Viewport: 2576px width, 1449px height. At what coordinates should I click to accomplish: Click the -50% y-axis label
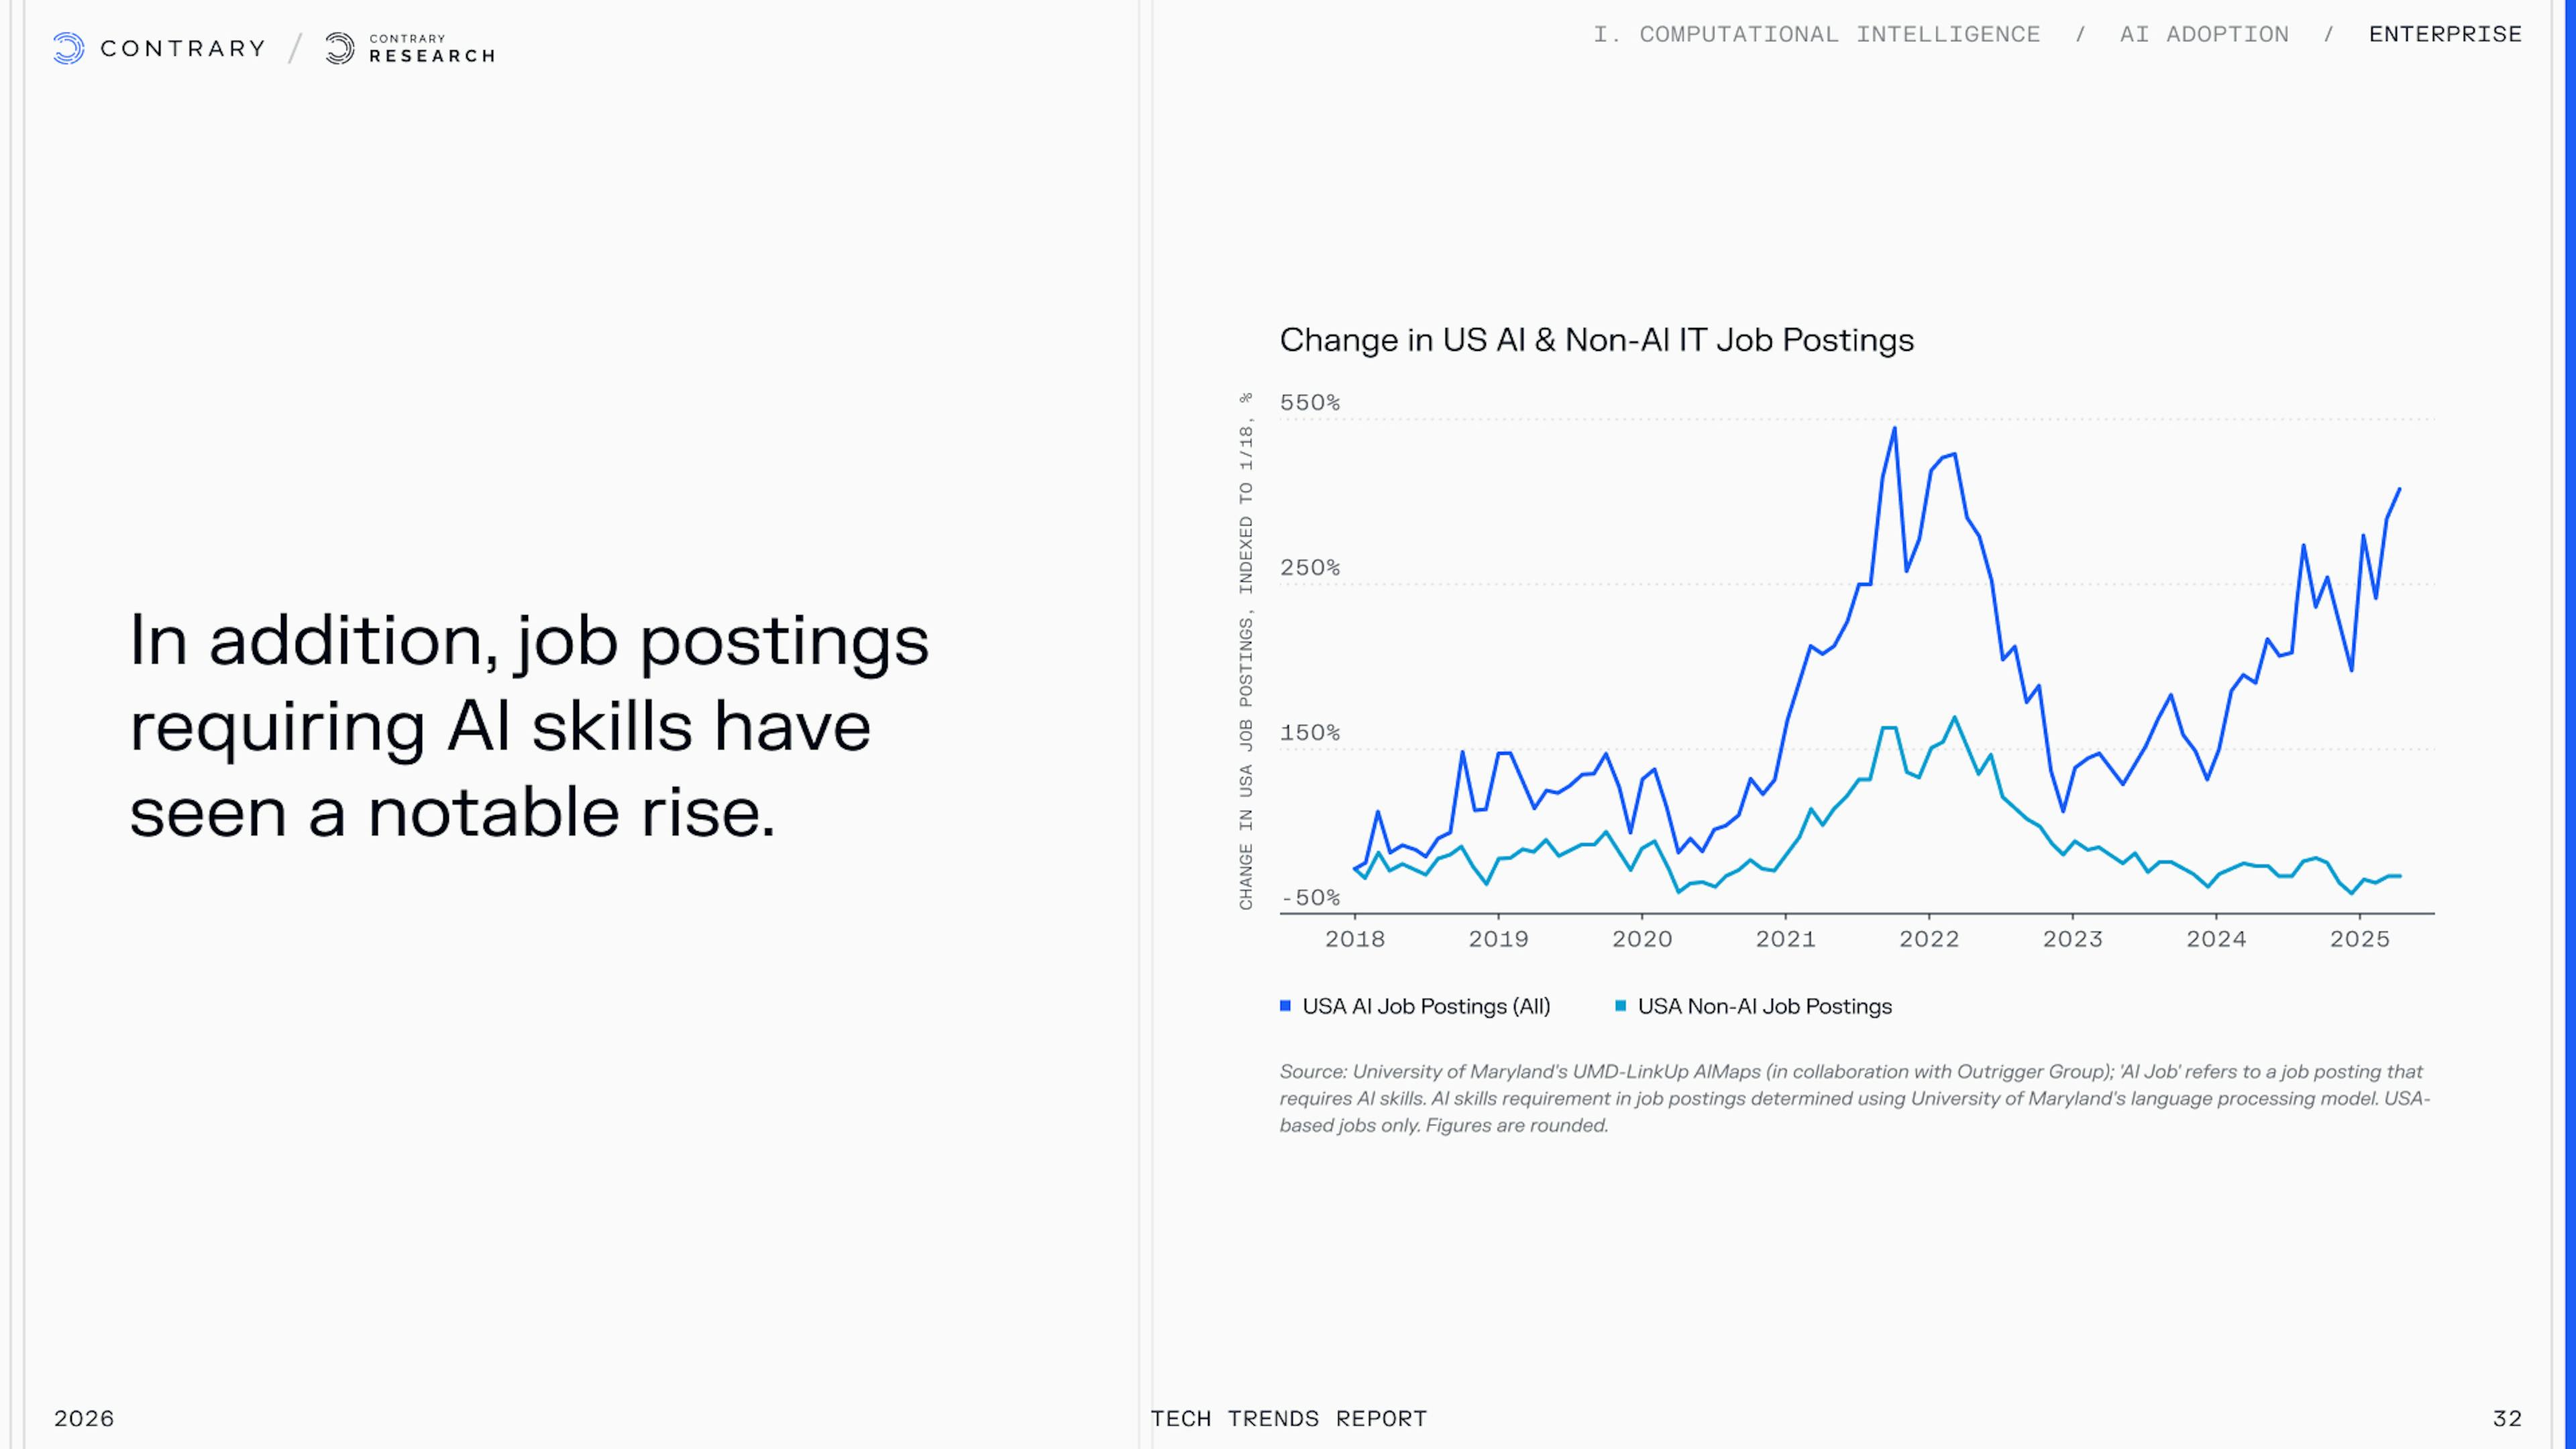click(x=1309, y=897)
